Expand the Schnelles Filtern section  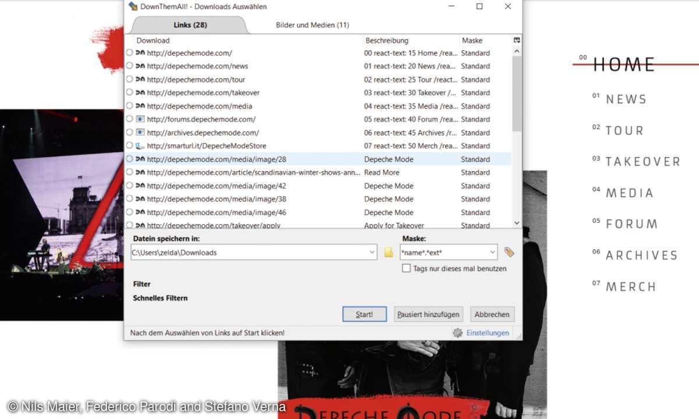click(160, 298)
